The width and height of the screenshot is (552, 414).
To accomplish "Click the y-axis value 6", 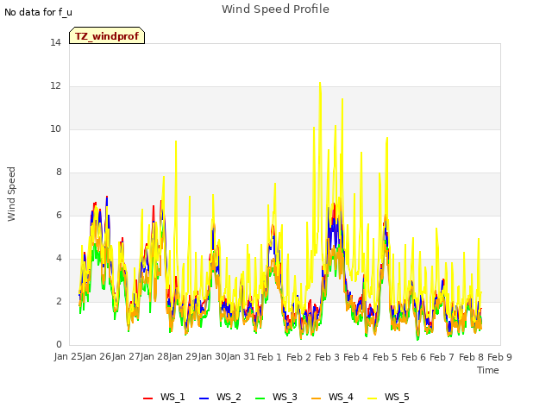I will click(59, 216).
